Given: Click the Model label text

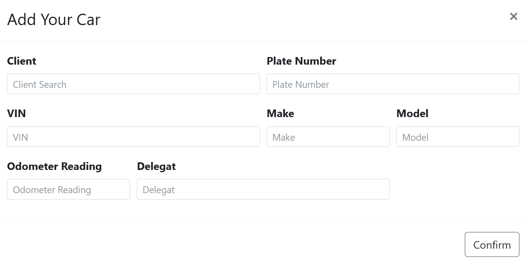Looking at the screenshot, I should pyautogui.click(x=412, y=113).
